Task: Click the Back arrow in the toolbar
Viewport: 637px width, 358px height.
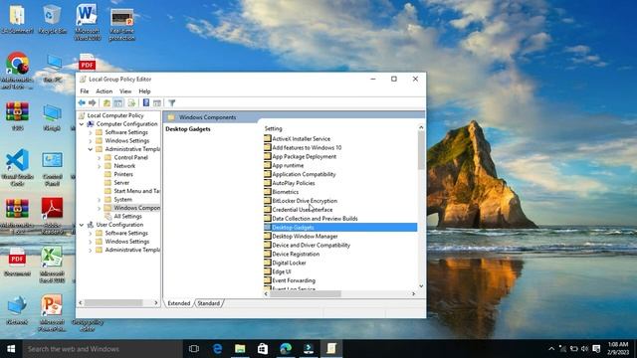Action: (x=82, y=103)
